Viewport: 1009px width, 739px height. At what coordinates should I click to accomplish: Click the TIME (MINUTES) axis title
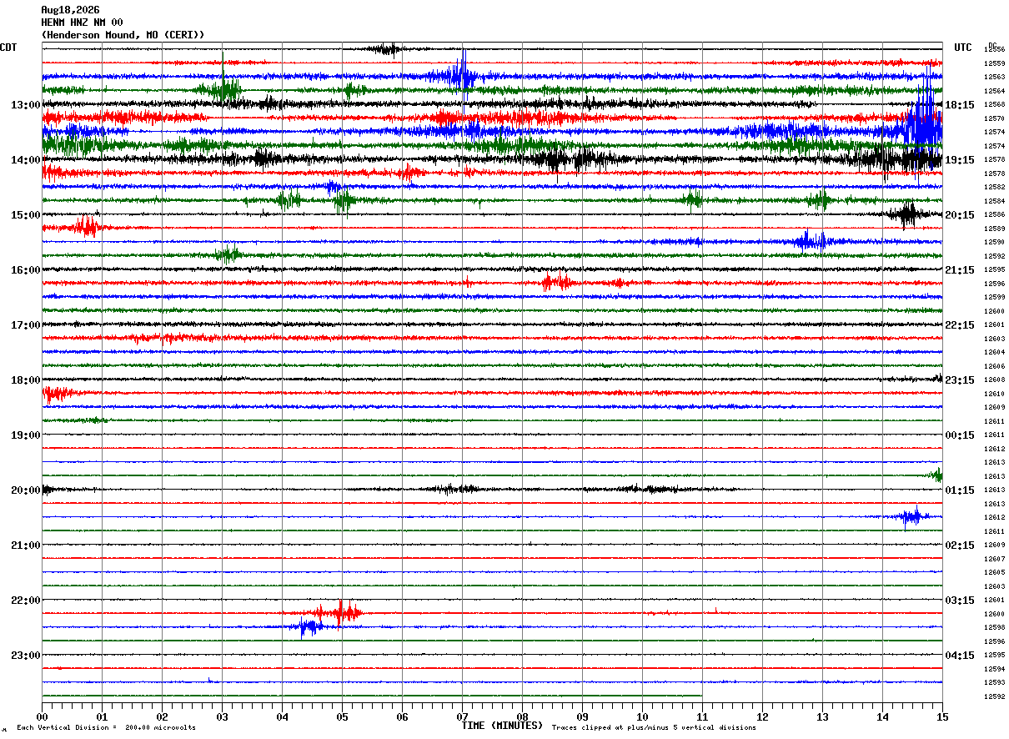502,726
